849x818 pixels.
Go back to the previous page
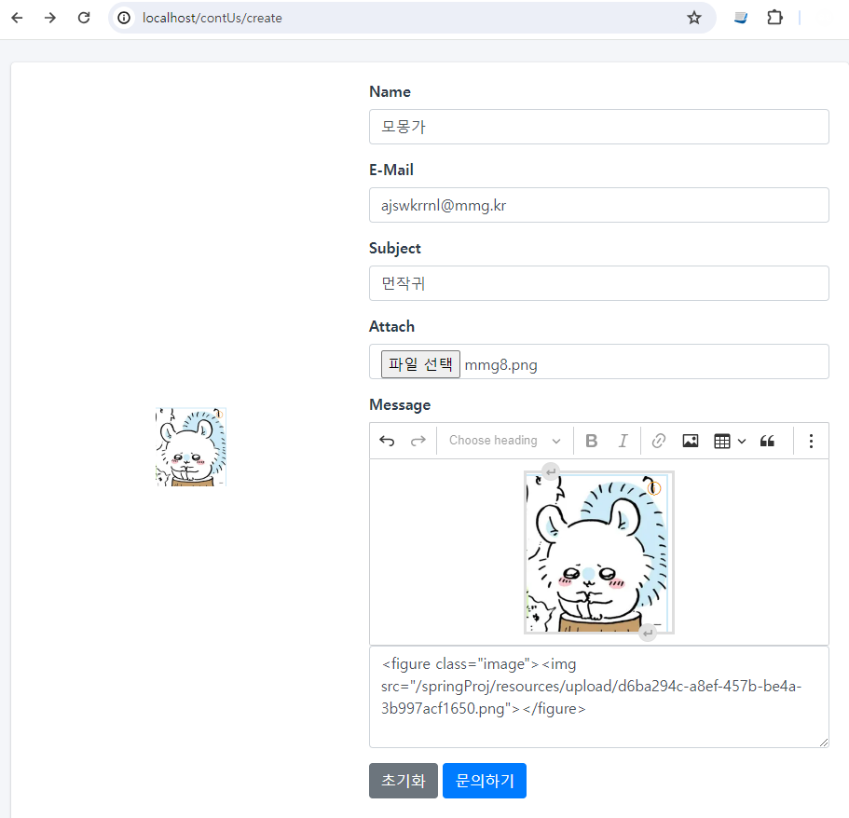coord(18,18)
